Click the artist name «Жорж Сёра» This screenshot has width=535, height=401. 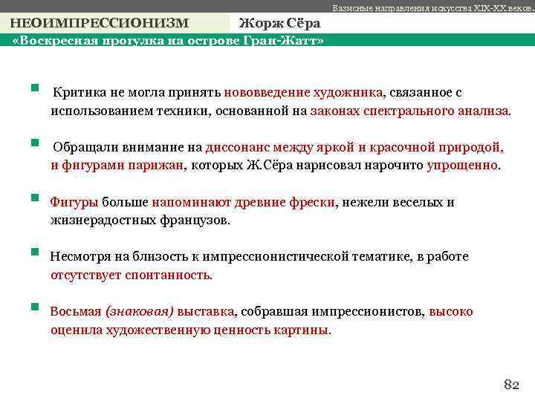279,23
